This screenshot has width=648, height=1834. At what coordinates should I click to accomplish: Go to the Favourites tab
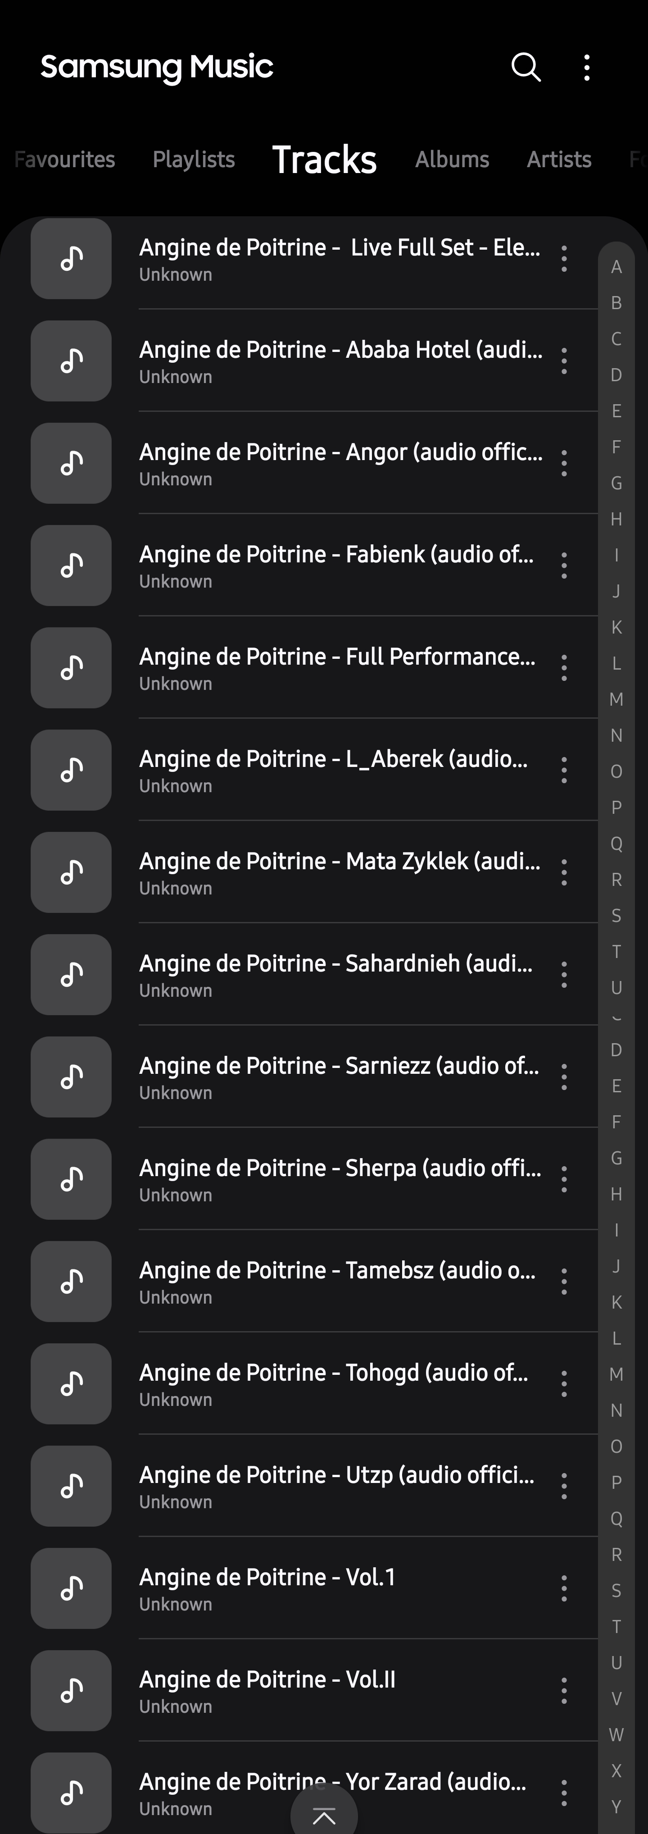65,160
